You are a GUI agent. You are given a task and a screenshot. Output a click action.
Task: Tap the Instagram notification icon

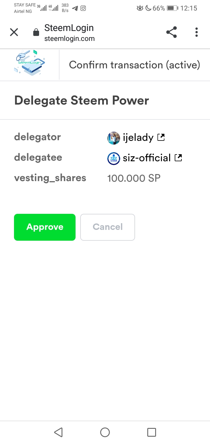[83, 8]
